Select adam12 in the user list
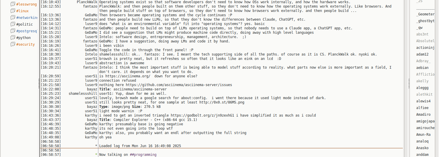This screenshot has width=439, height=157. (422, 54)
